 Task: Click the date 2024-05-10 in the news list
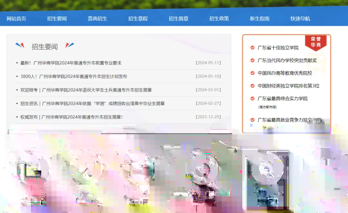(x=208, y=76)
